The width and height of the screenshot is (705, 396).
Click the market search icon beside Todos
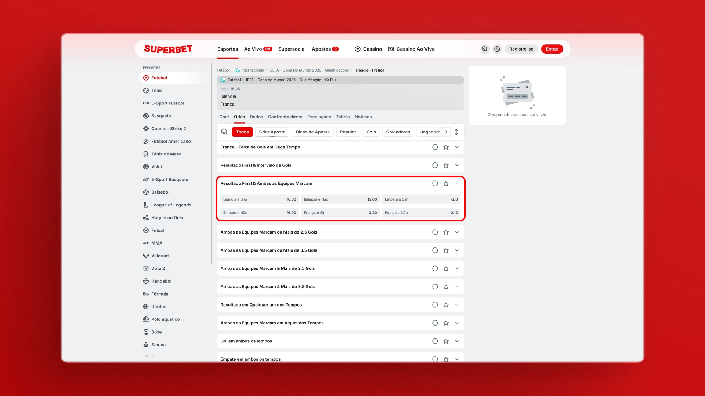click(x=224, y=132)
